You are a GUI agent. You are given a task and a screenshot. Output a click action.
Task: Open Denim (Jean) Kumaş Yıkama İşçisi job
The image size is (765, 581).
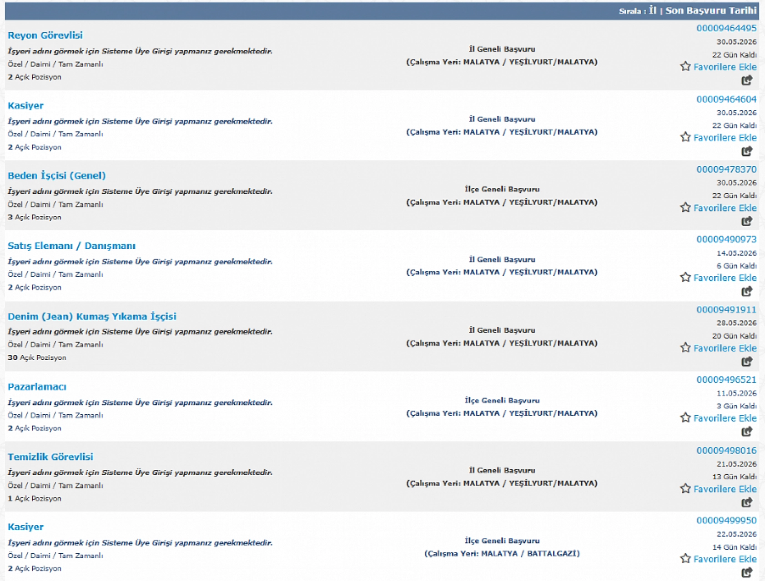pos(92,317)
